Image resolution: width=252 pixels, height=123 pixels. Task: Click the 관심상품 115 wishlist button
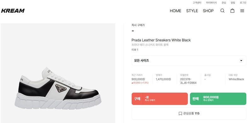(x=189, y=114)
